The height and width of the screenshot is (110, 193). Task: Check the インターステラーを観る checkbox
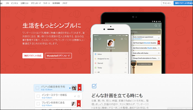38,96
